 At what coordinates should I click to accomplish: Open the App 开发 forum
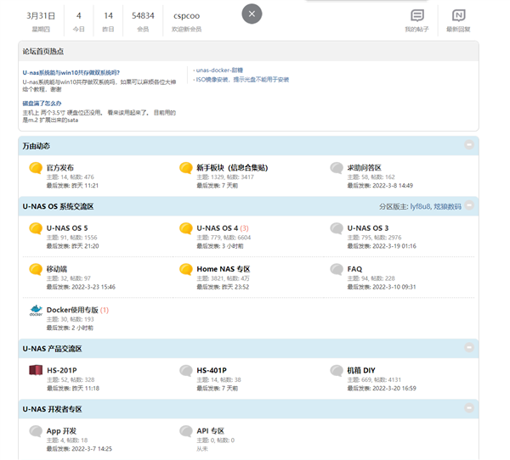(61, 431)
